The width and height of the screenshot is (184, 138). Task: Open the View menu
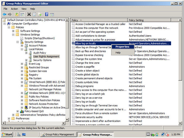tap(24, 9)
